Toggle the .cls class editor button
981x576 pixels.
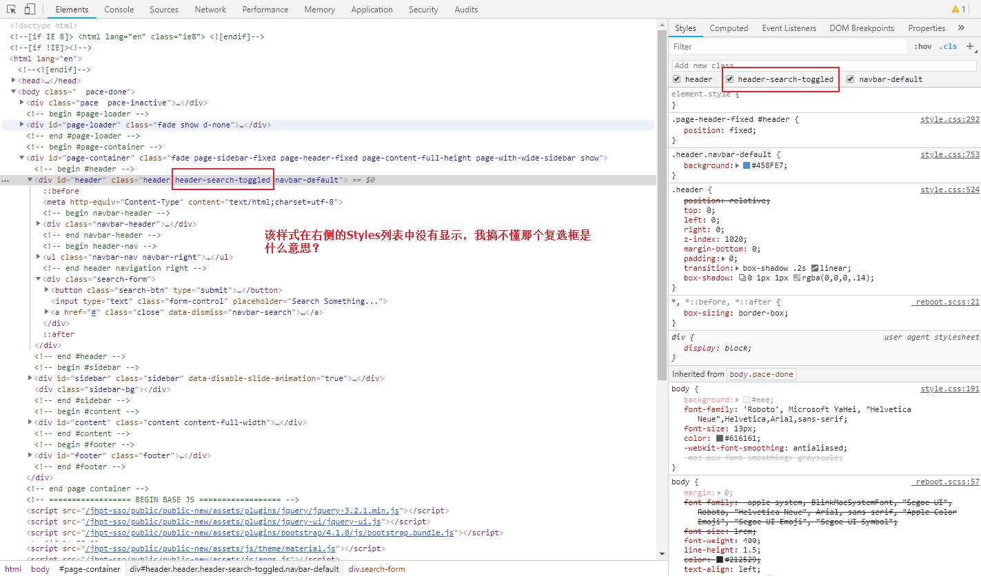coord(948,46)
